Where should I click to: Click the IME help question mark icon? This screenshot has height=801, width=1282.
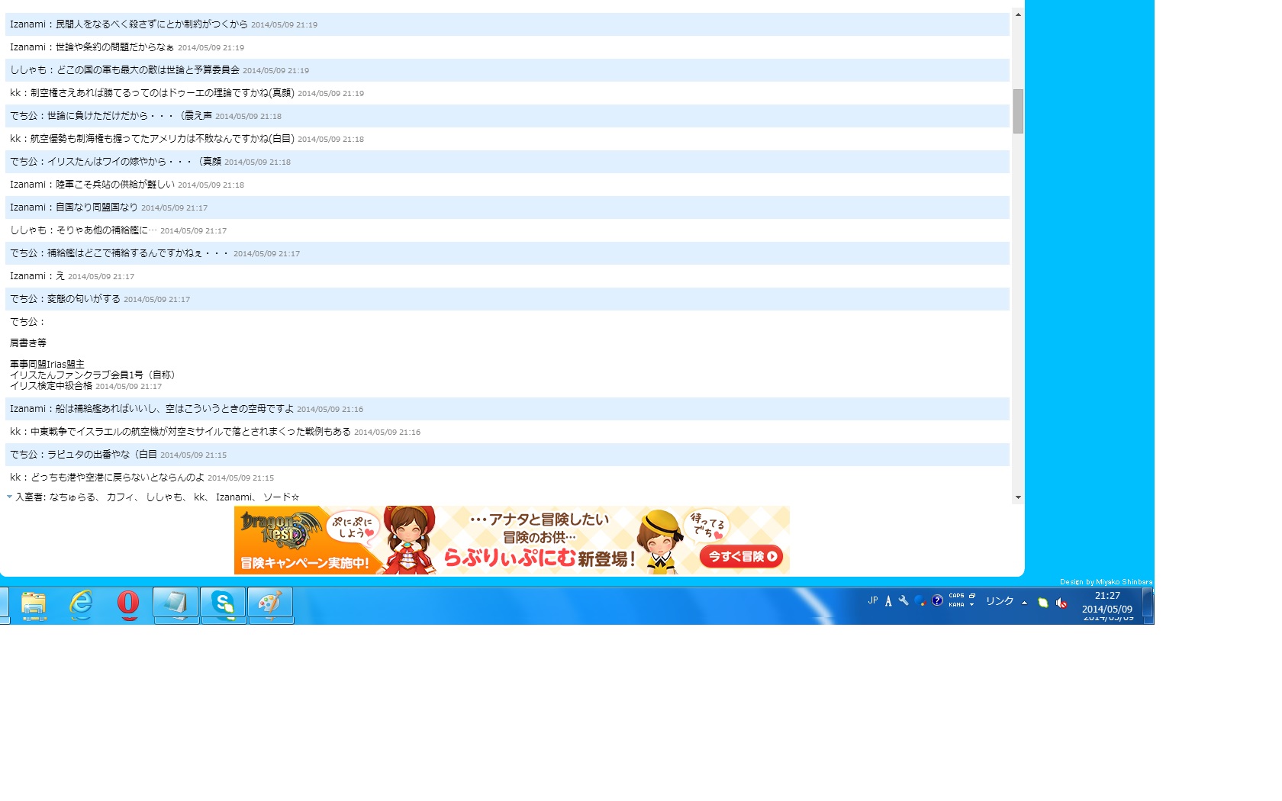[937, 600]
